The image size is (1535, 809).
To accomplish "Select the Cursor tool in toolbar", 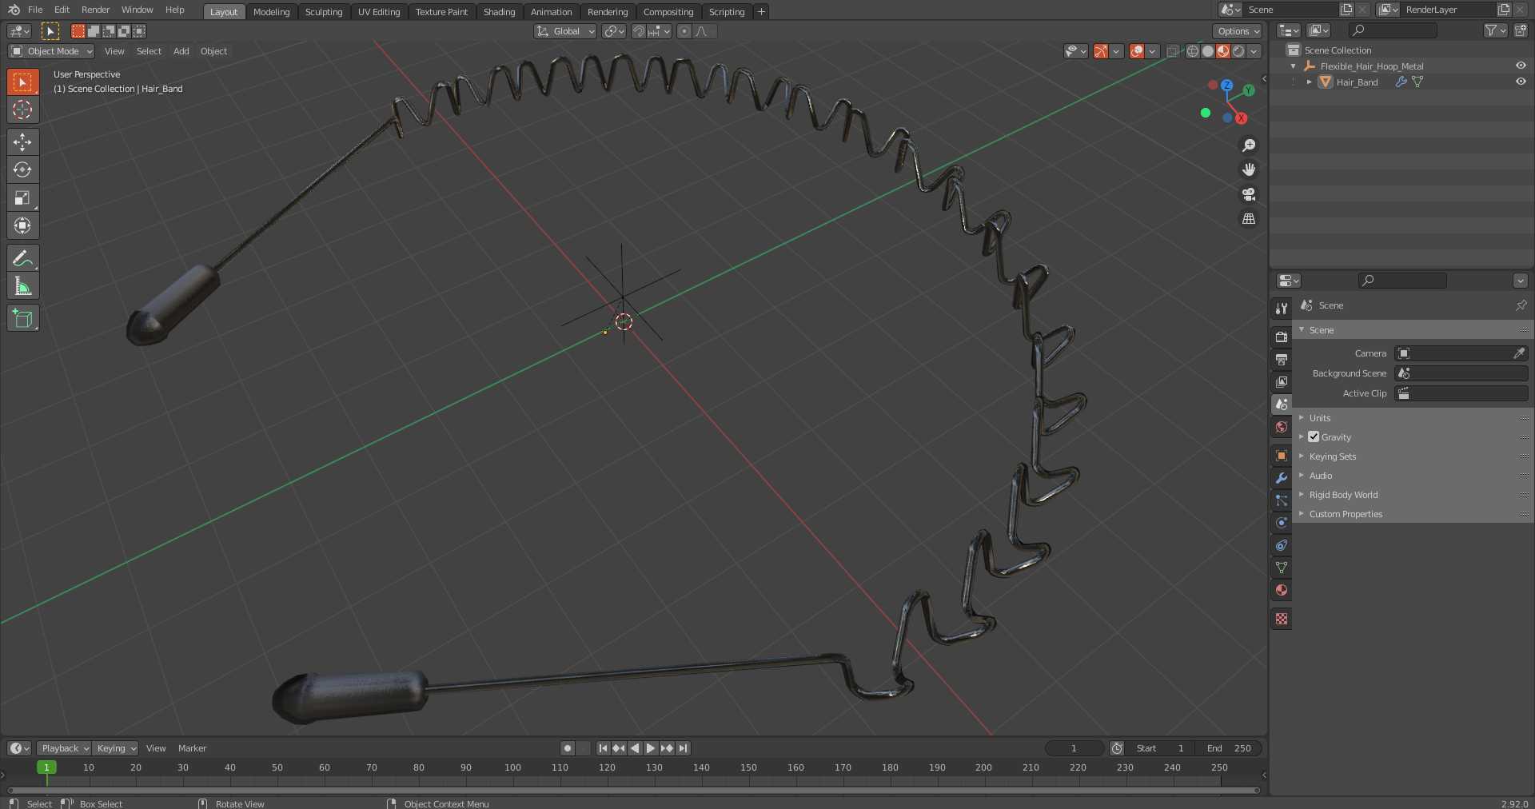I will (x=22, y=110).
